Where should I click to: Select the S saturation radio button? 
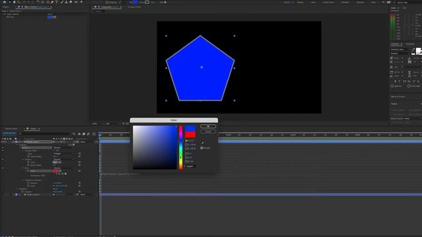[186, 145]
